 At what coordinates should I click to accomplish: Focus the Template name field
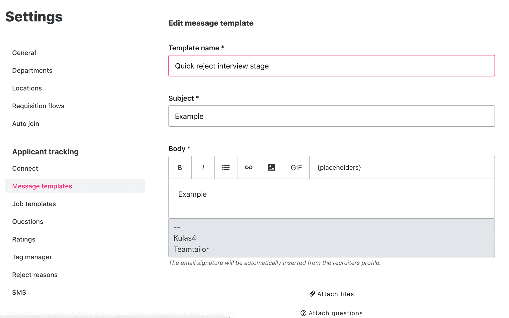tap(332, 66)
